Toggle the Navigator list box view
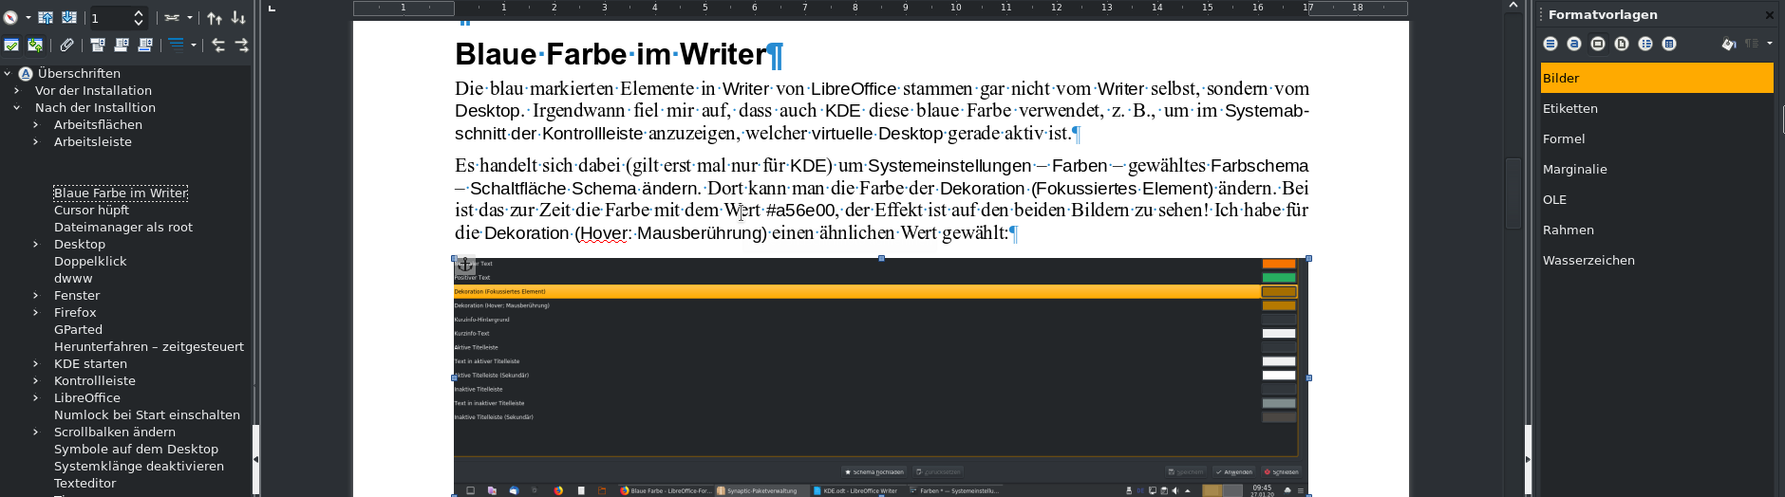The image size is (1785, 497). pyautogui.click(x=11, y=45)
